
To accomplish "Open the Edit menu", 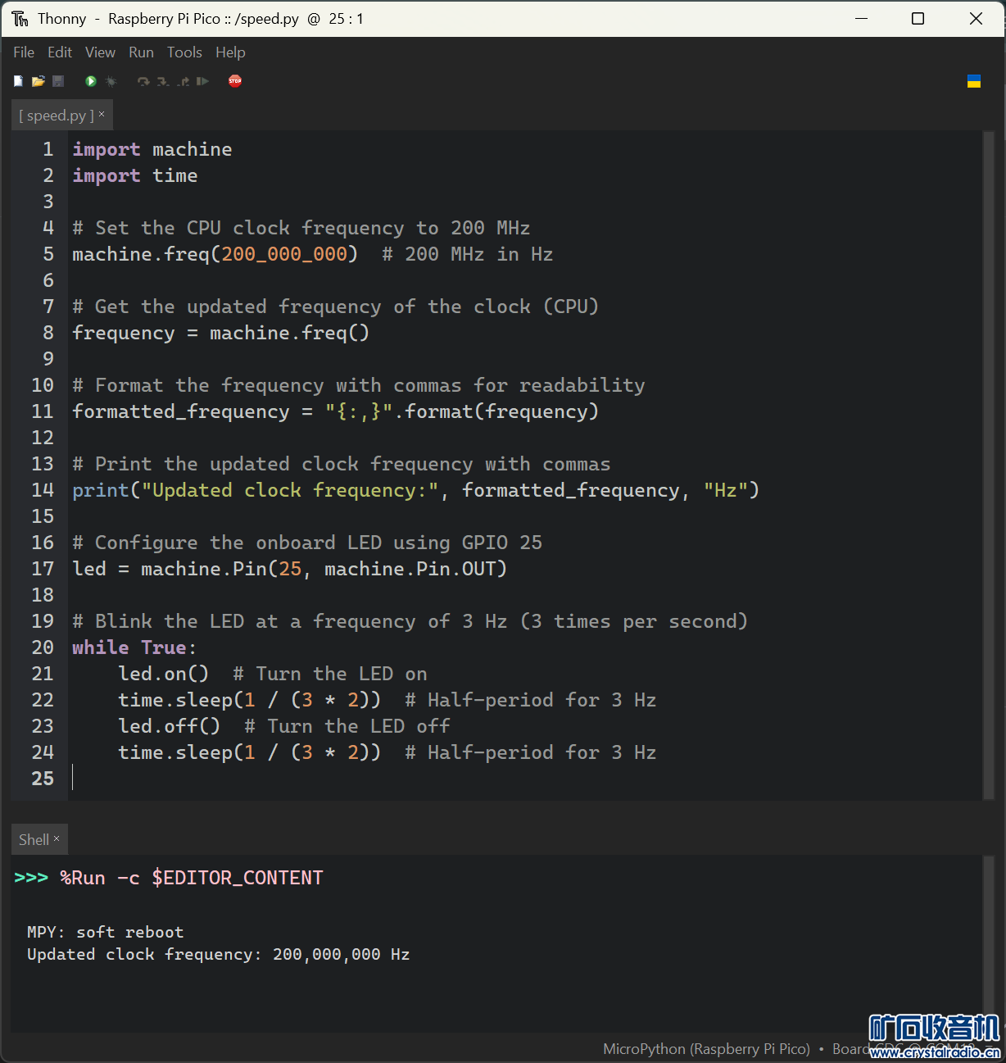I will [x=60, y=52].
